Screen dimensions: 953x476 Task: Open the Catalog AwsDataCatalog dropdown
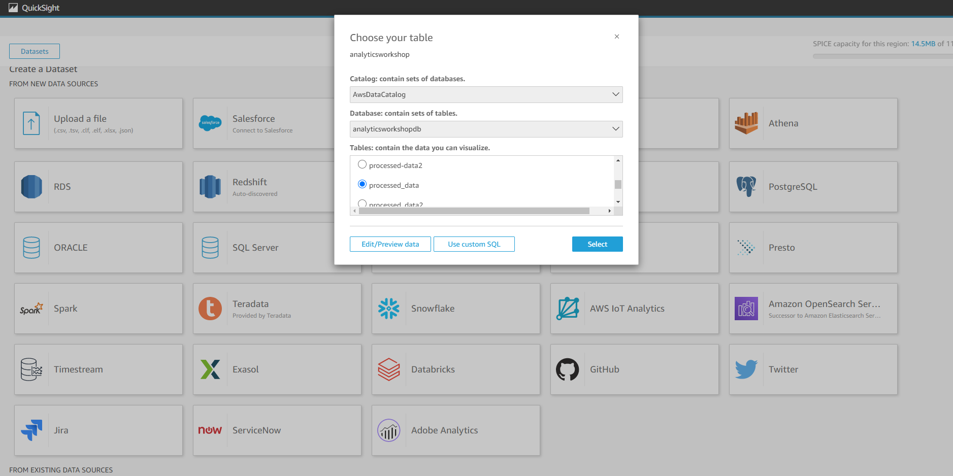[486, 94]
